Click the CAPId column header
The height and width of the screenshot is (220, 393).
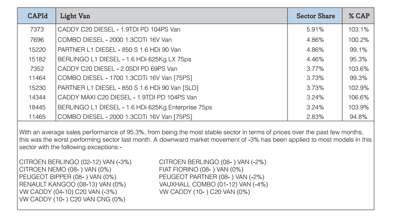coord(37,16)
